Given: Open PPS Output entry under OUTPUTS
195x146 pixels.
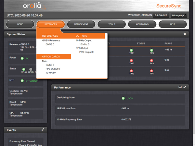Looking at the screenshot, I should click(x=82, y=48).
